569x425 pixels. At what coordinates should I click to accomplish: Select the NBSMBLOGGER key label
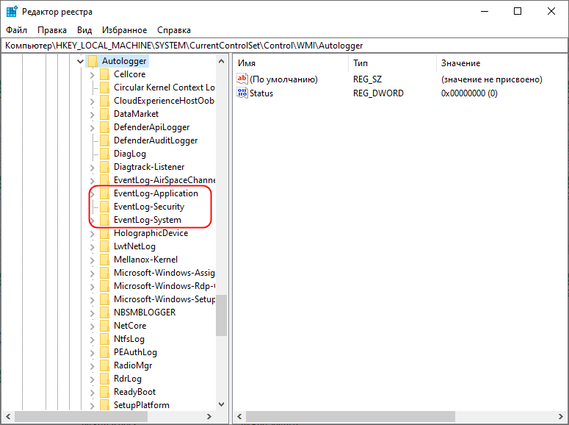point(145,312)
